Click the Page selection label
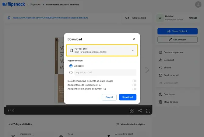 [x=75, y=61]
